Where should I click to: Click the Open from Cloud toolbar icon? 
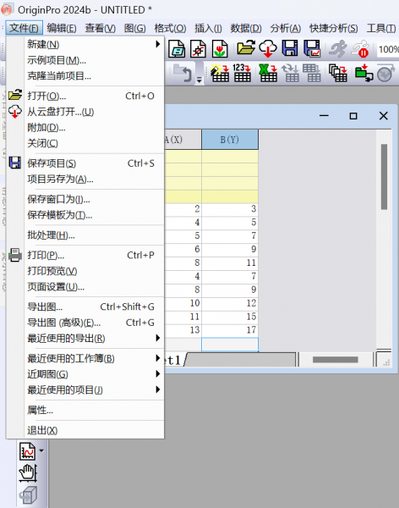[268, 48]
